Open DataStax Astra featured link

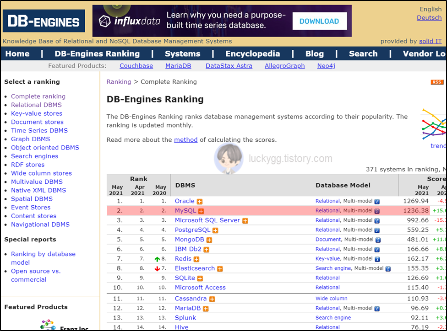tap(229, 66)
